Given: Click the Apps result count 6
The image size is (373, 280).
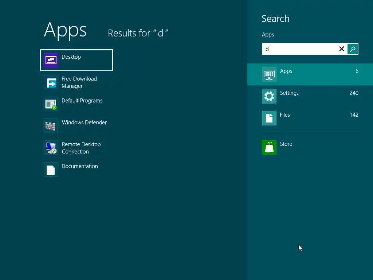Looking at the screenshot, I should tap(357, 71).
